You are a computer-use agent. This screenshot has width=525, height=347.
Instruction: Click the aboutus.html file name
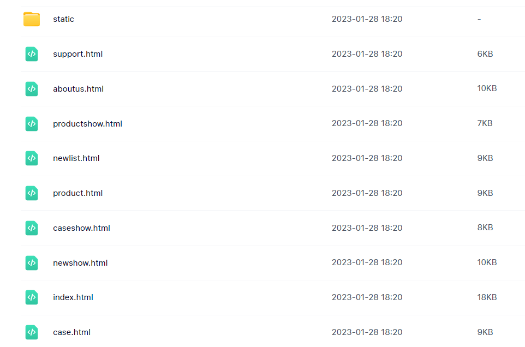79,89
